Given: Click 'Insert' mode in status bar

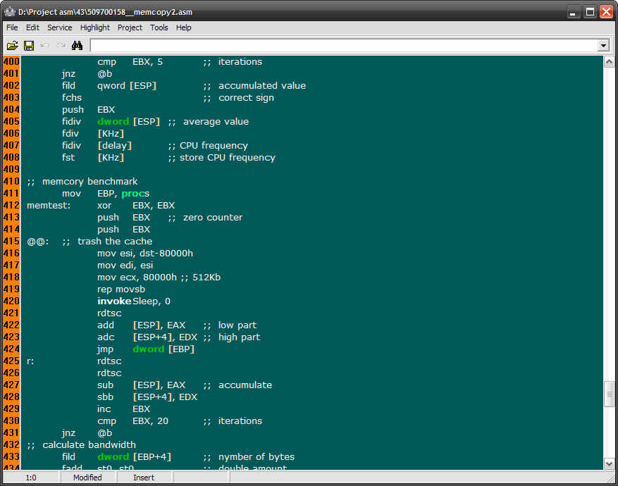Looking at the screenshot, I should (144, 478).
